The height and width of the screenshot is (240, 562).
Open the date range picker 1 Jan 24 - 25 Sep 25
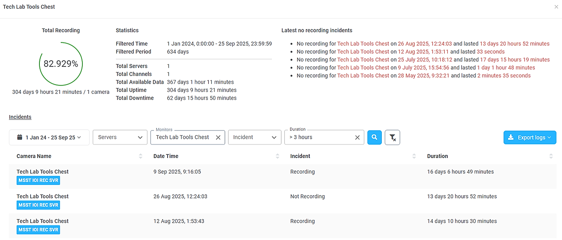[x=49, y=138]
